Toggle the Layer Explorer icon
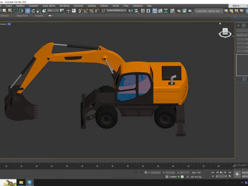 pyautogui.click(x=148, y=11)
